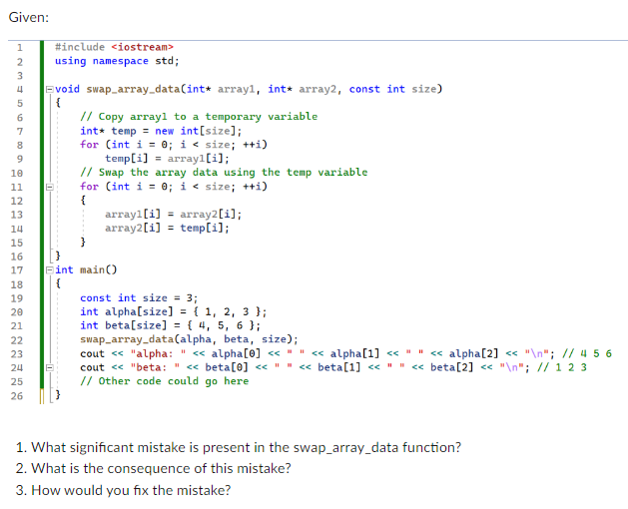The image size is (628, 509).
Task: Collapse the fold marker on line 24
Action: click(49, 367)
